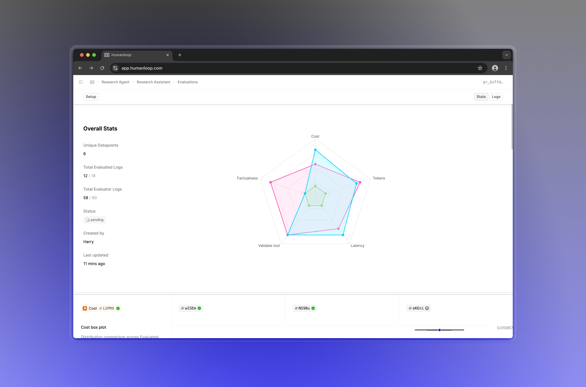586x387 pixels.
Task: Open a new browser tab
Action: coord(180,55)
